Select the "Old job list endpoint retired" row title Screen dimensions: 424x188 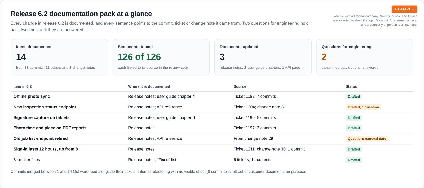[x=41, y=139]
